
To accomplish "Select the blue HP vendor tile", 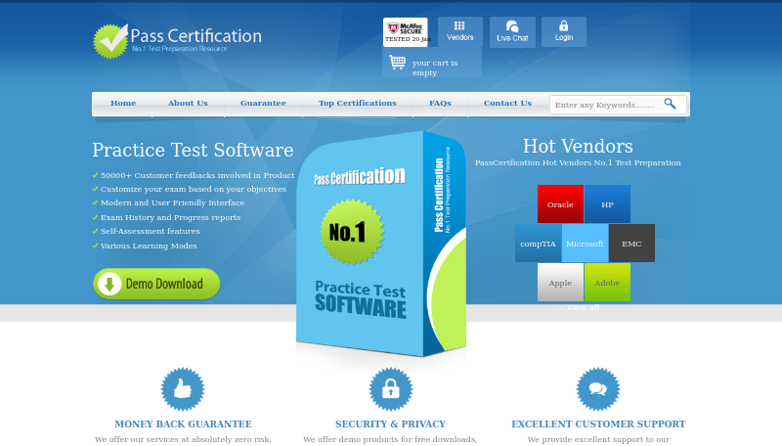I will pos(607,204).
